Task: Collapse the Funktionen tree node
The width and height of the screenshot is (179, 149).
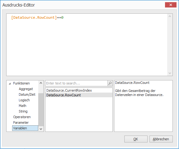Action: [10, 84]
